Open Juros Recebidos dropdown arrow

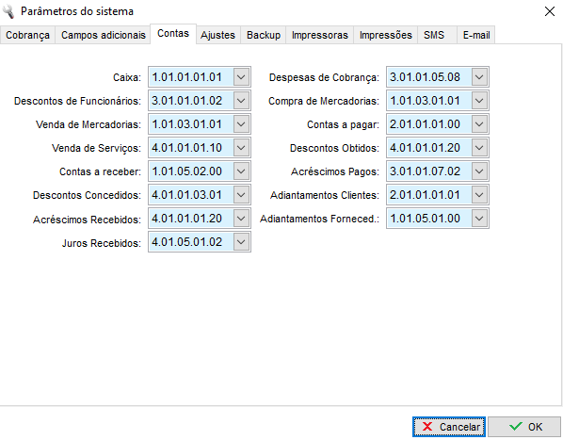point(241,242)
